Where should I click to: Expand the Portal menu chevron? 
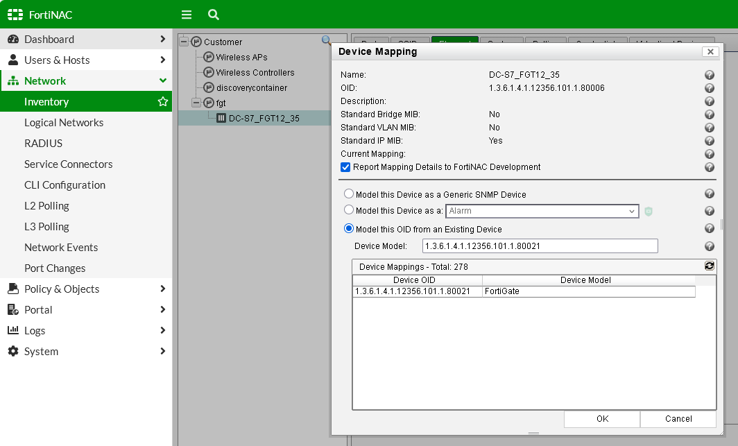click(x=163, y=309)
